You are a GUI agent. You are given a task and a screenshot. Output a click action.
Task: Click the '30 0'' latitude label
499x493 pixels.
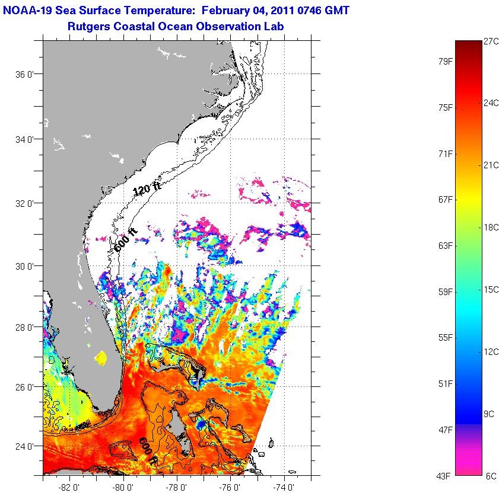pyautogui.click(x=24, y=267)
